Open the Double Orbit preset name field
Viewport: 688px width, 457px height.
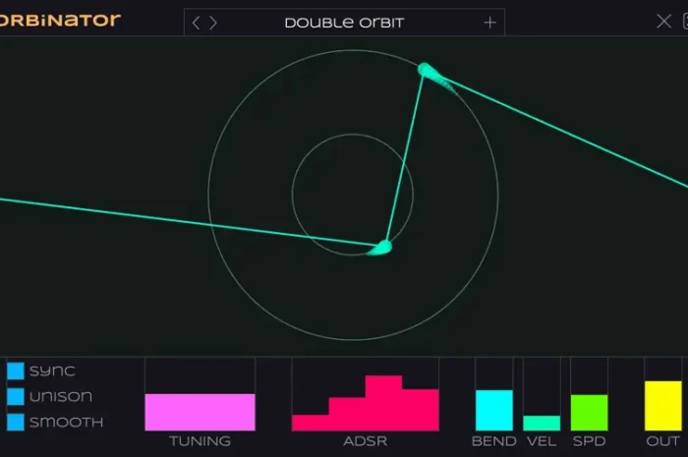click(344, 23)
